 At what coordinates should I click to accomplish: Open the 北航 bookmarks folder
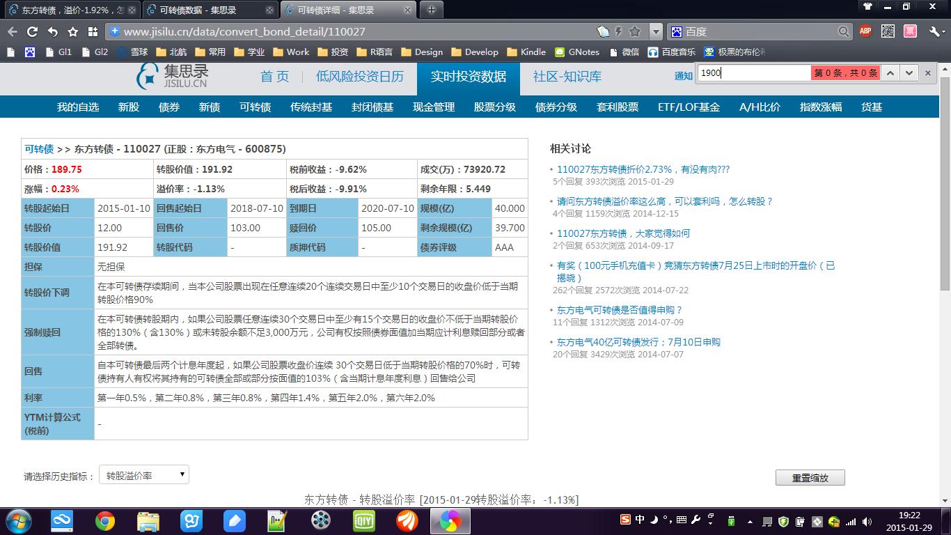[x=172, y=52]
